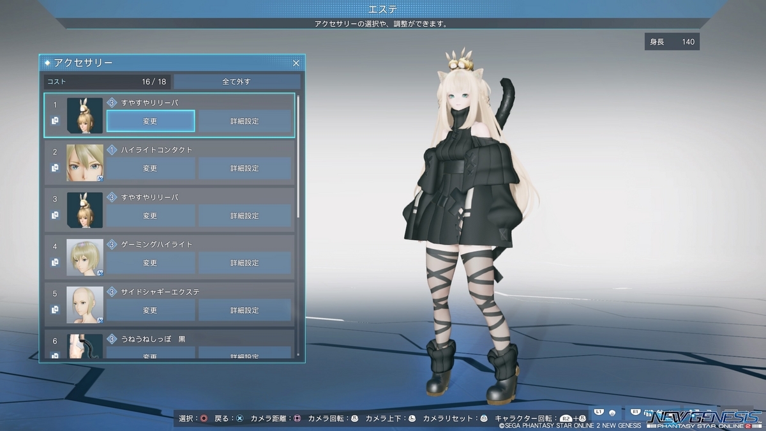Click the cost 3 badge on サイドシャギーエクステ

coord(112,291)
